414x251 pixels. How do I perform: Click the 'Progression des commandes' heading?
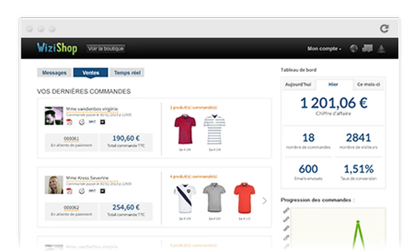[x=317, y=200]
